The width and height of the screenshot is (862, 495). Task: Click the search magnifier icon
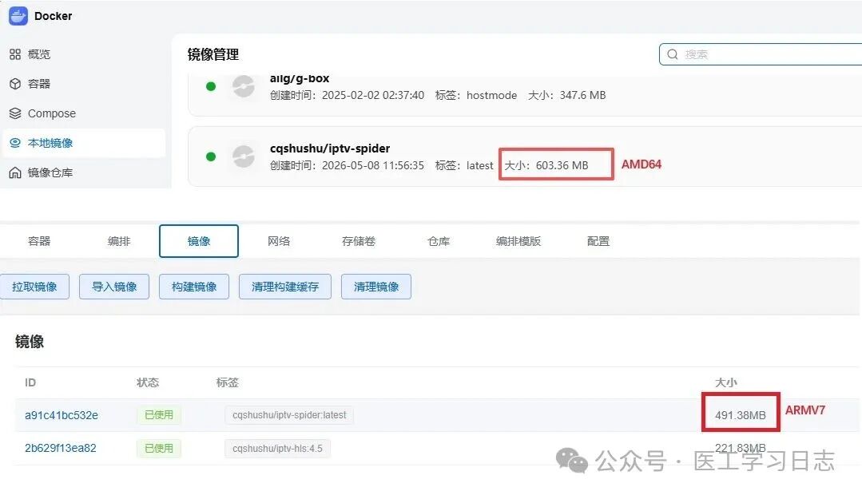point(673,54)
